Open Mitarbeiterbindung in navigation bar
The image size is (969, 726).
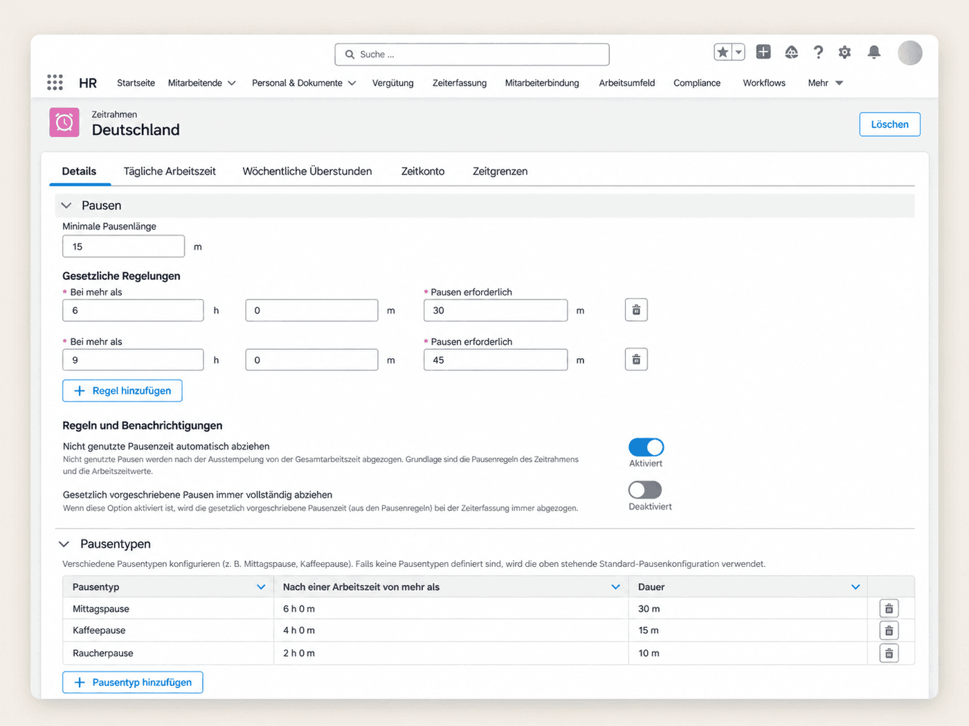[x=542, y=83]
